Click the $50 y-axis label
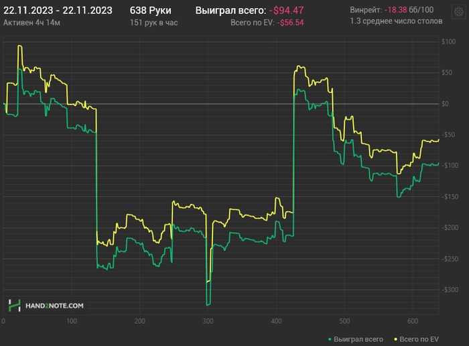This screenshot has width=469, height=346. 447,72
